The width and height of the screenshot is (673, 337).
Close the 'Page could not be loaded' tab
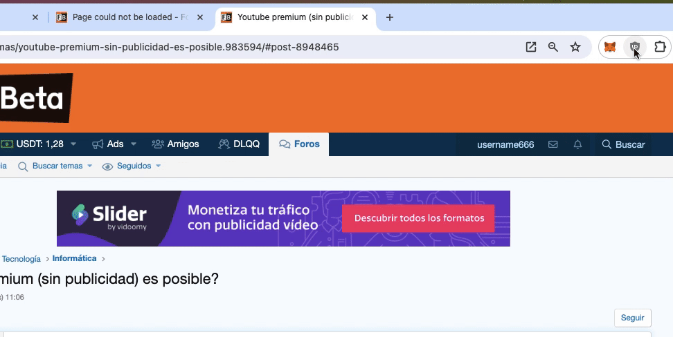pyautogui.click(x=200, y=17)
